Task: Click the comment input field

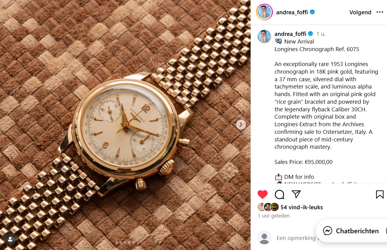Action: (296, 238)
